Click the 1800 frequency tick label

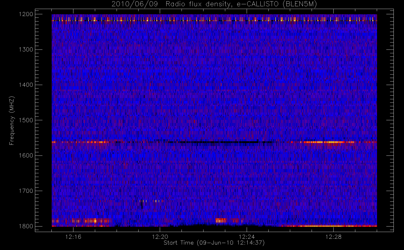point(26,226)
